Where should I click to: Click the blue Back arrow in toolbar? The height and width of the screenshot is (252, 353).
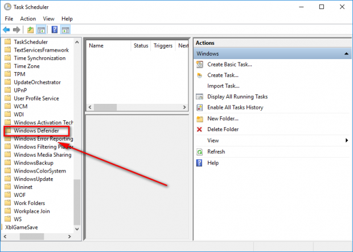6,30
